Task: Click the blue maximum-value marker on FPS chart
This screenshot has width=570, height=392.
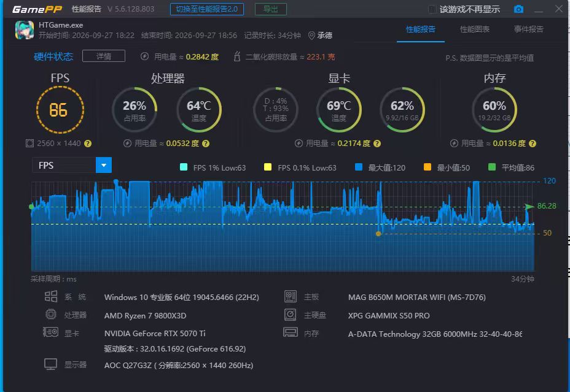Action: [x=116, y=182]
